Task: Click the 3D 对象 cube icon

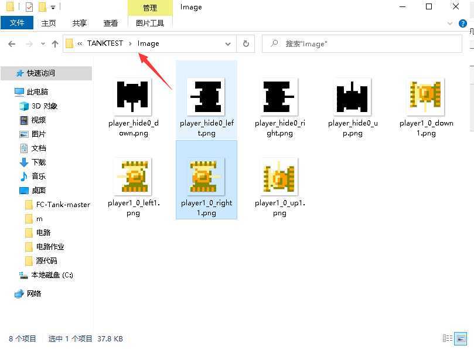Action: pos(24,106)
